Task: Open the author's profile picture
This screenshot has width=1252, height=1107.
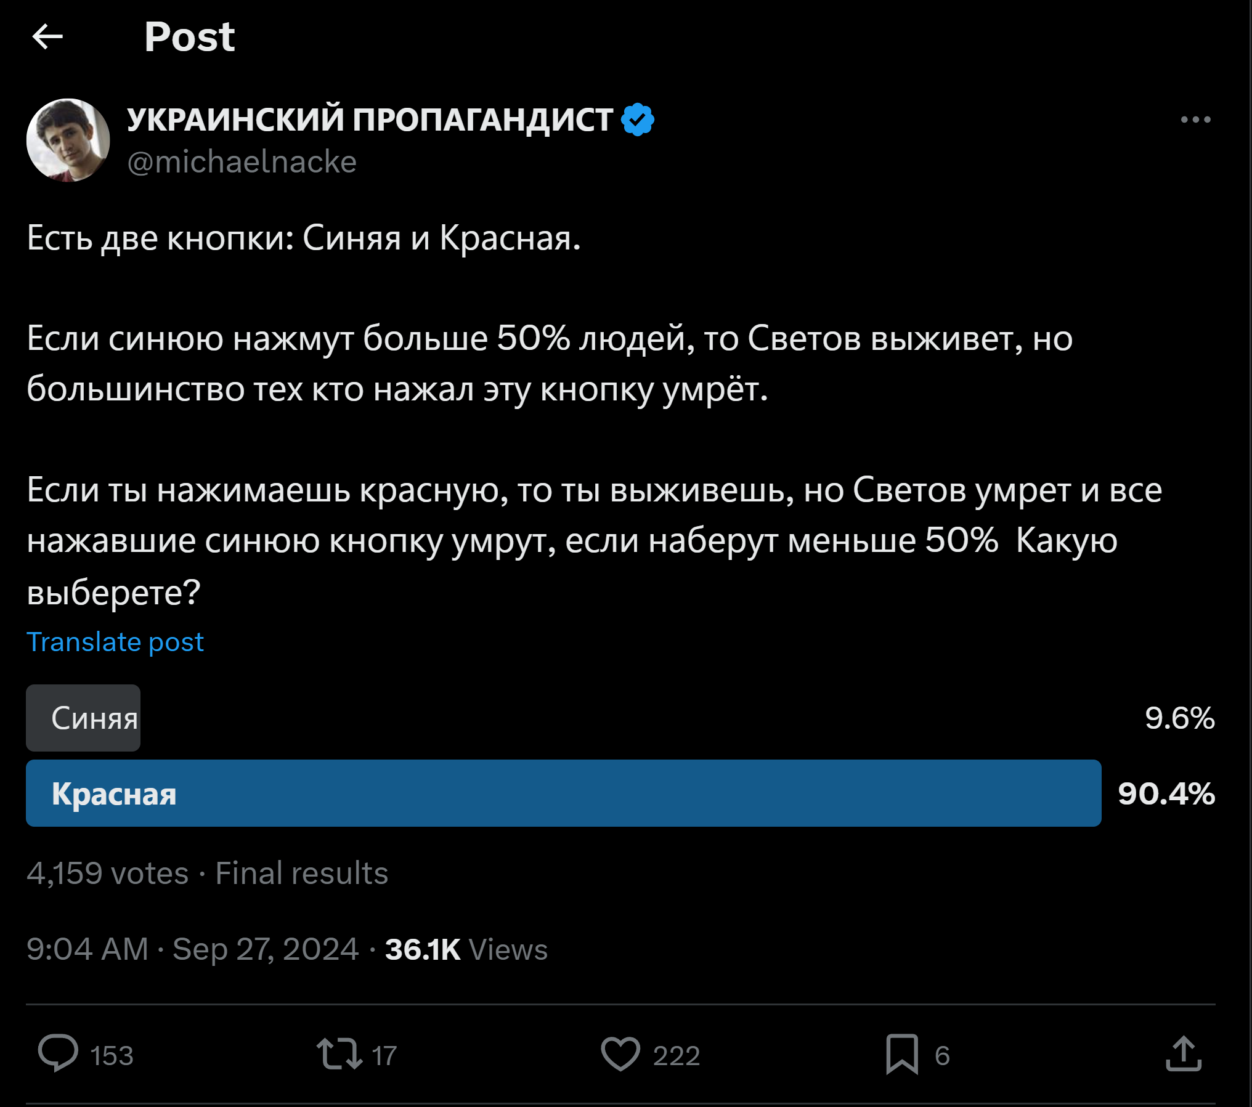Action: tap(68, 140)
